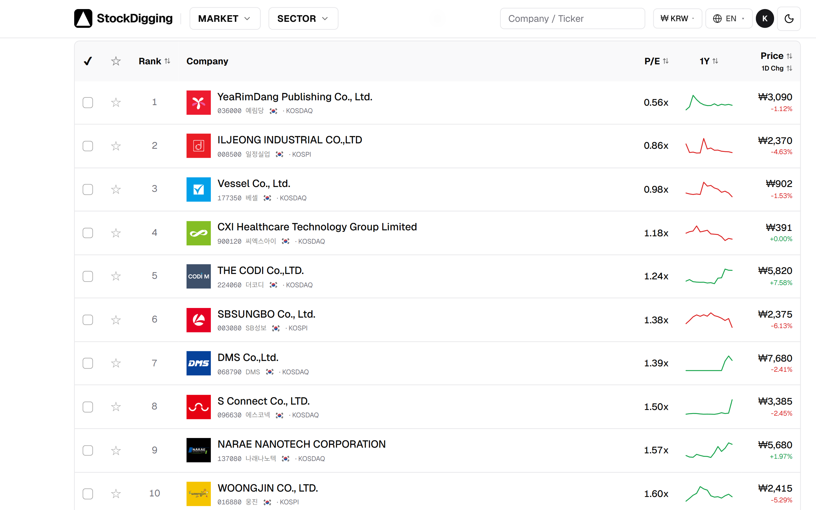
Task: Open the EN language selector
Action: tap(728, 18)
